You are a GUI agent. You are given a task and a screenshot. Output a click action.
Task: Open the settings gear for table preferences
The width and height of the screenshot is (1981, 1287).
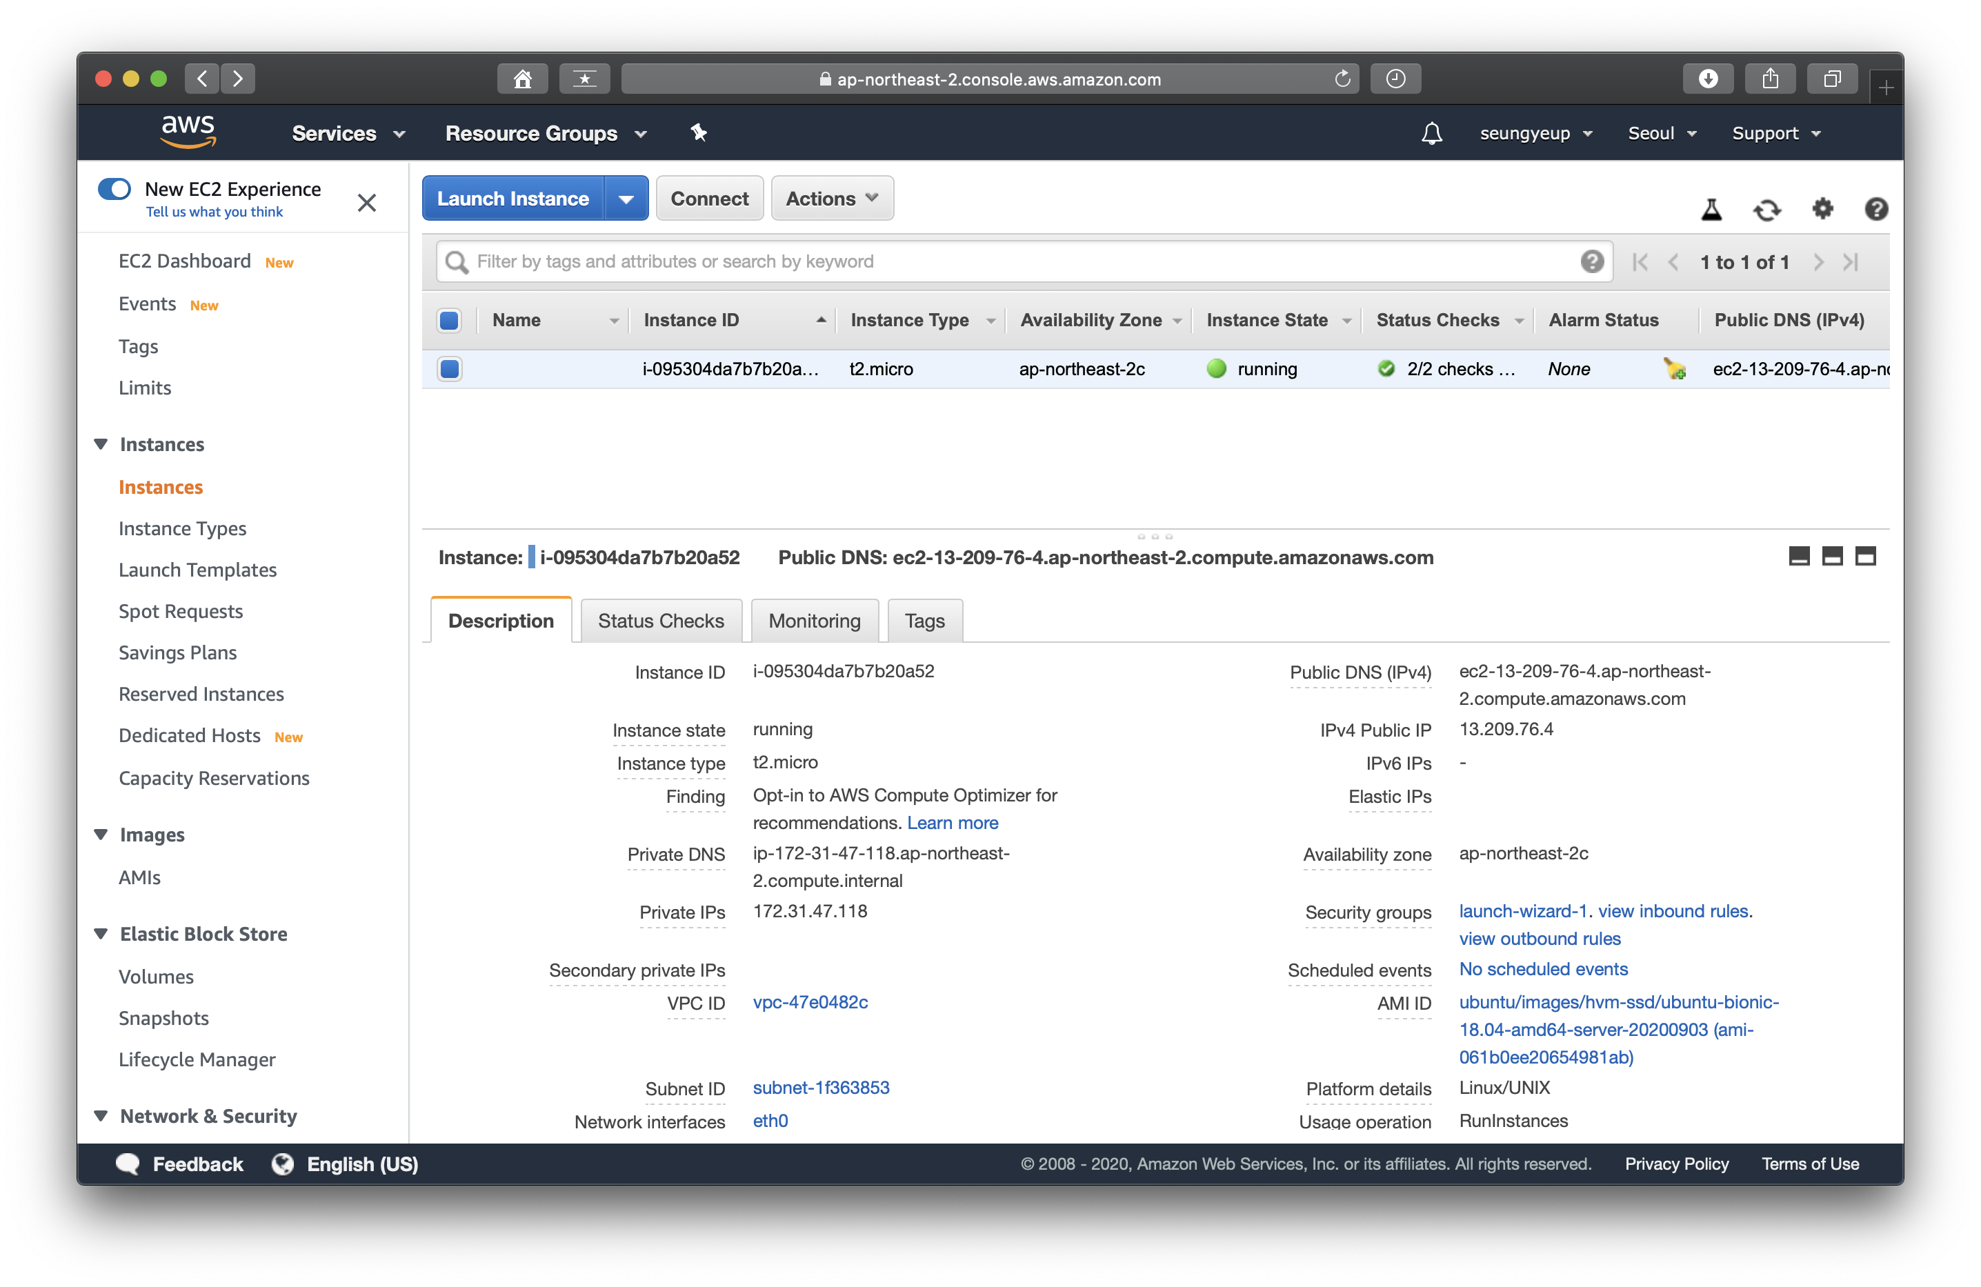[x=1822, y=209]
